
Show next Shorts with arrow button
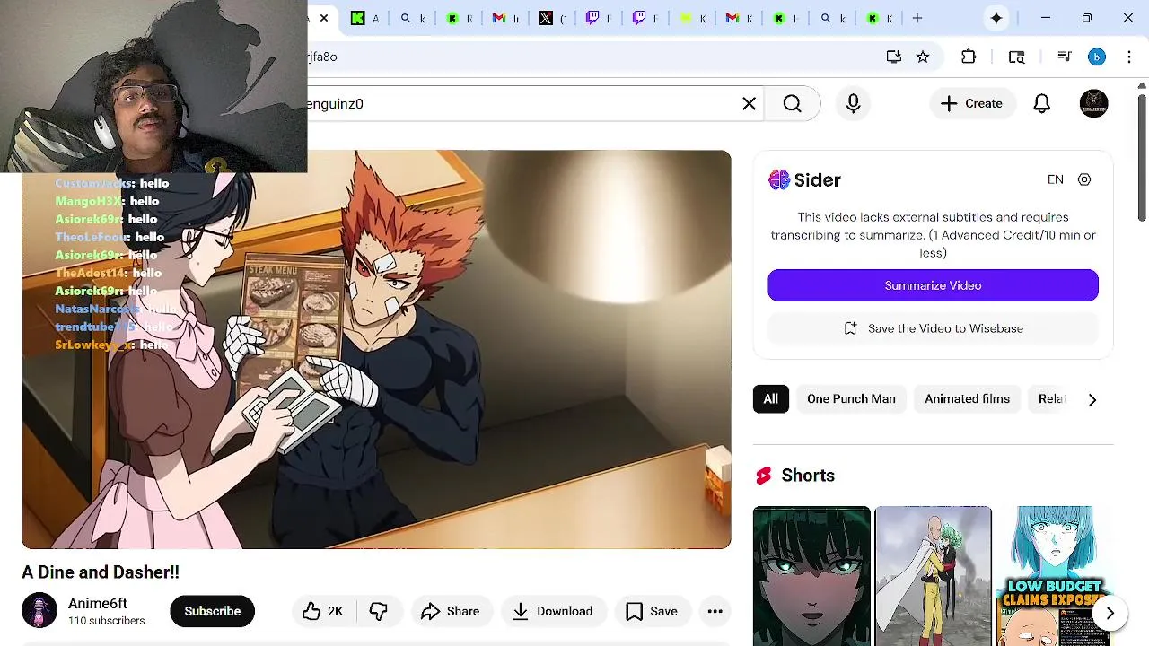pyautogui.click(x=1110, y=614)
